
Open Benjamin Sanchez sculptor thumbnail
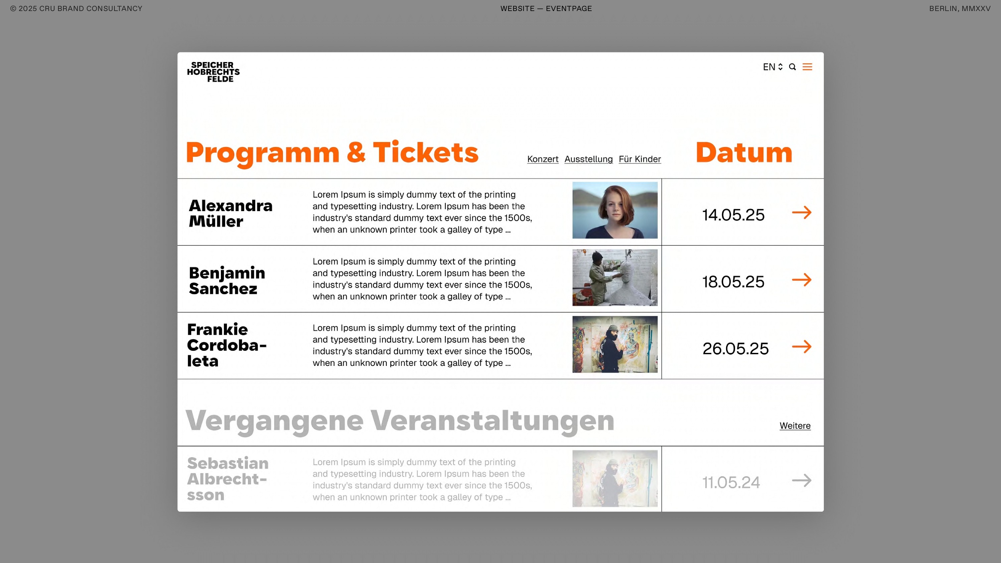[615, 277]
